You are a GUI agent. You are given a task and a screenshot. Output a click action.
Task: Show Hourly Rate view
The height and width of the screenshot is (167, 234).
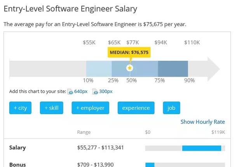203,122
